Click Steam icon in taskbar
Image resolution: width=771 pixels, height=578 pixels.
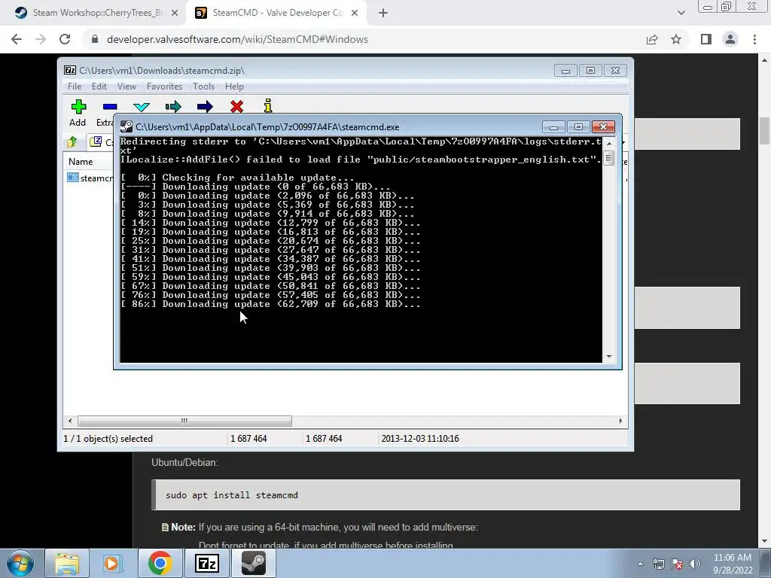tap(253, 563)
